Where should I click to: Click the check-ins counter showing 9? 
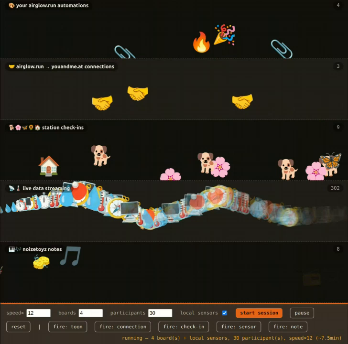(x=338, y=127)
